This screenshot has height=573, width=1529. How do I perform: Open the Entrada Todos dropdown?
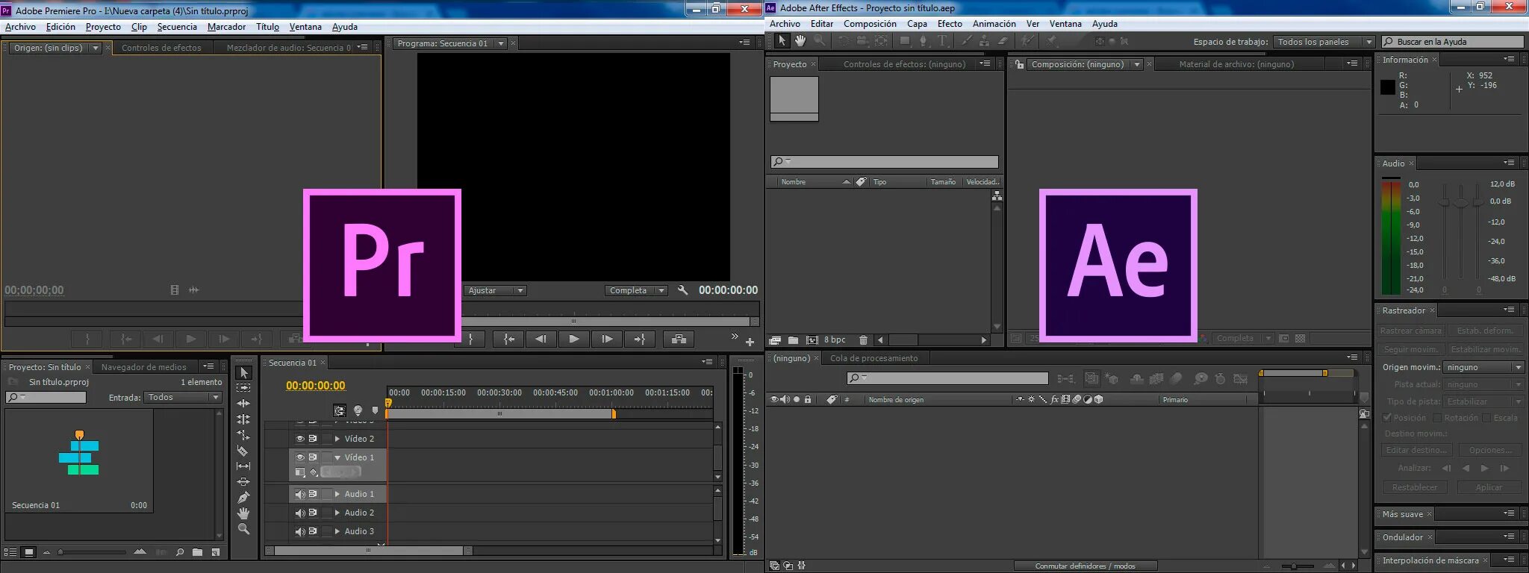pos(183,398)
